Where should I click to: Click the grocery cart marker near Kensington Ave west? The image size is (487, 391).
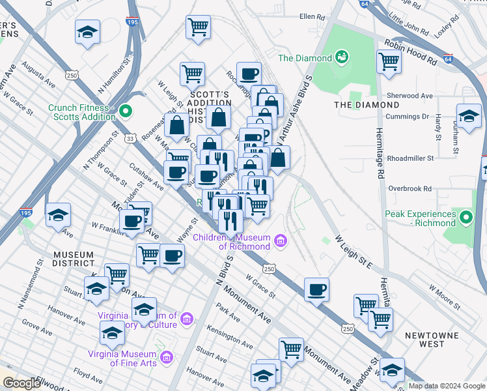click(117, 276)
